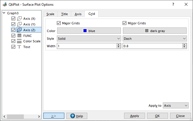
Task: Toggle the FUNC layer checkbox
Action: coord(13,36)
